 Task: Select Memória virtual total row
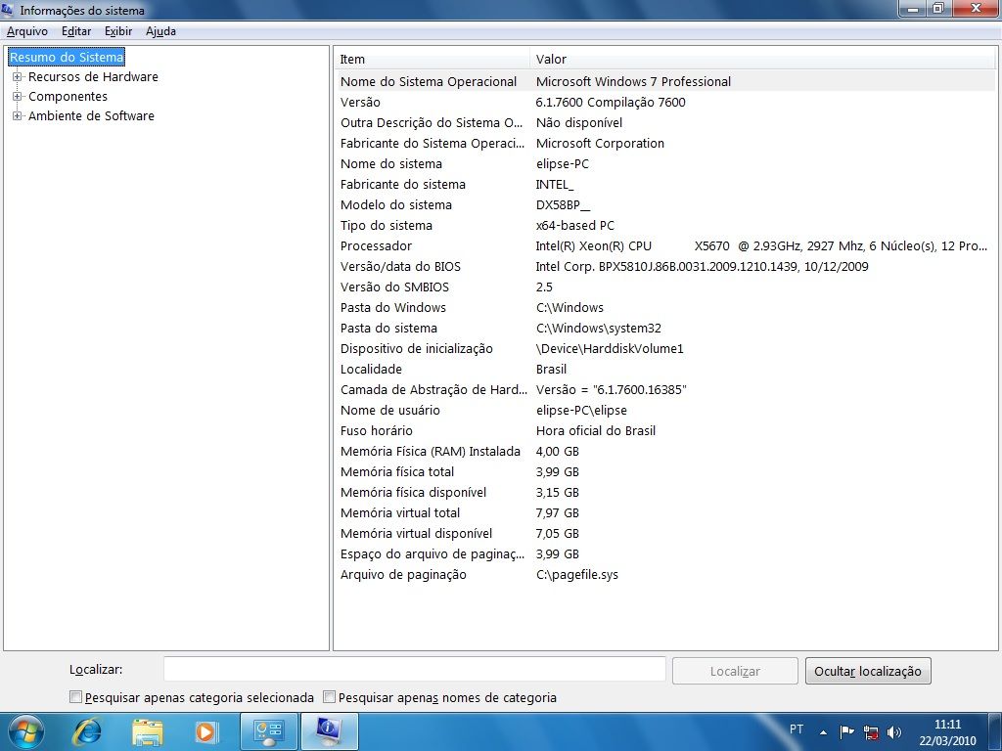tap(664, 512)
